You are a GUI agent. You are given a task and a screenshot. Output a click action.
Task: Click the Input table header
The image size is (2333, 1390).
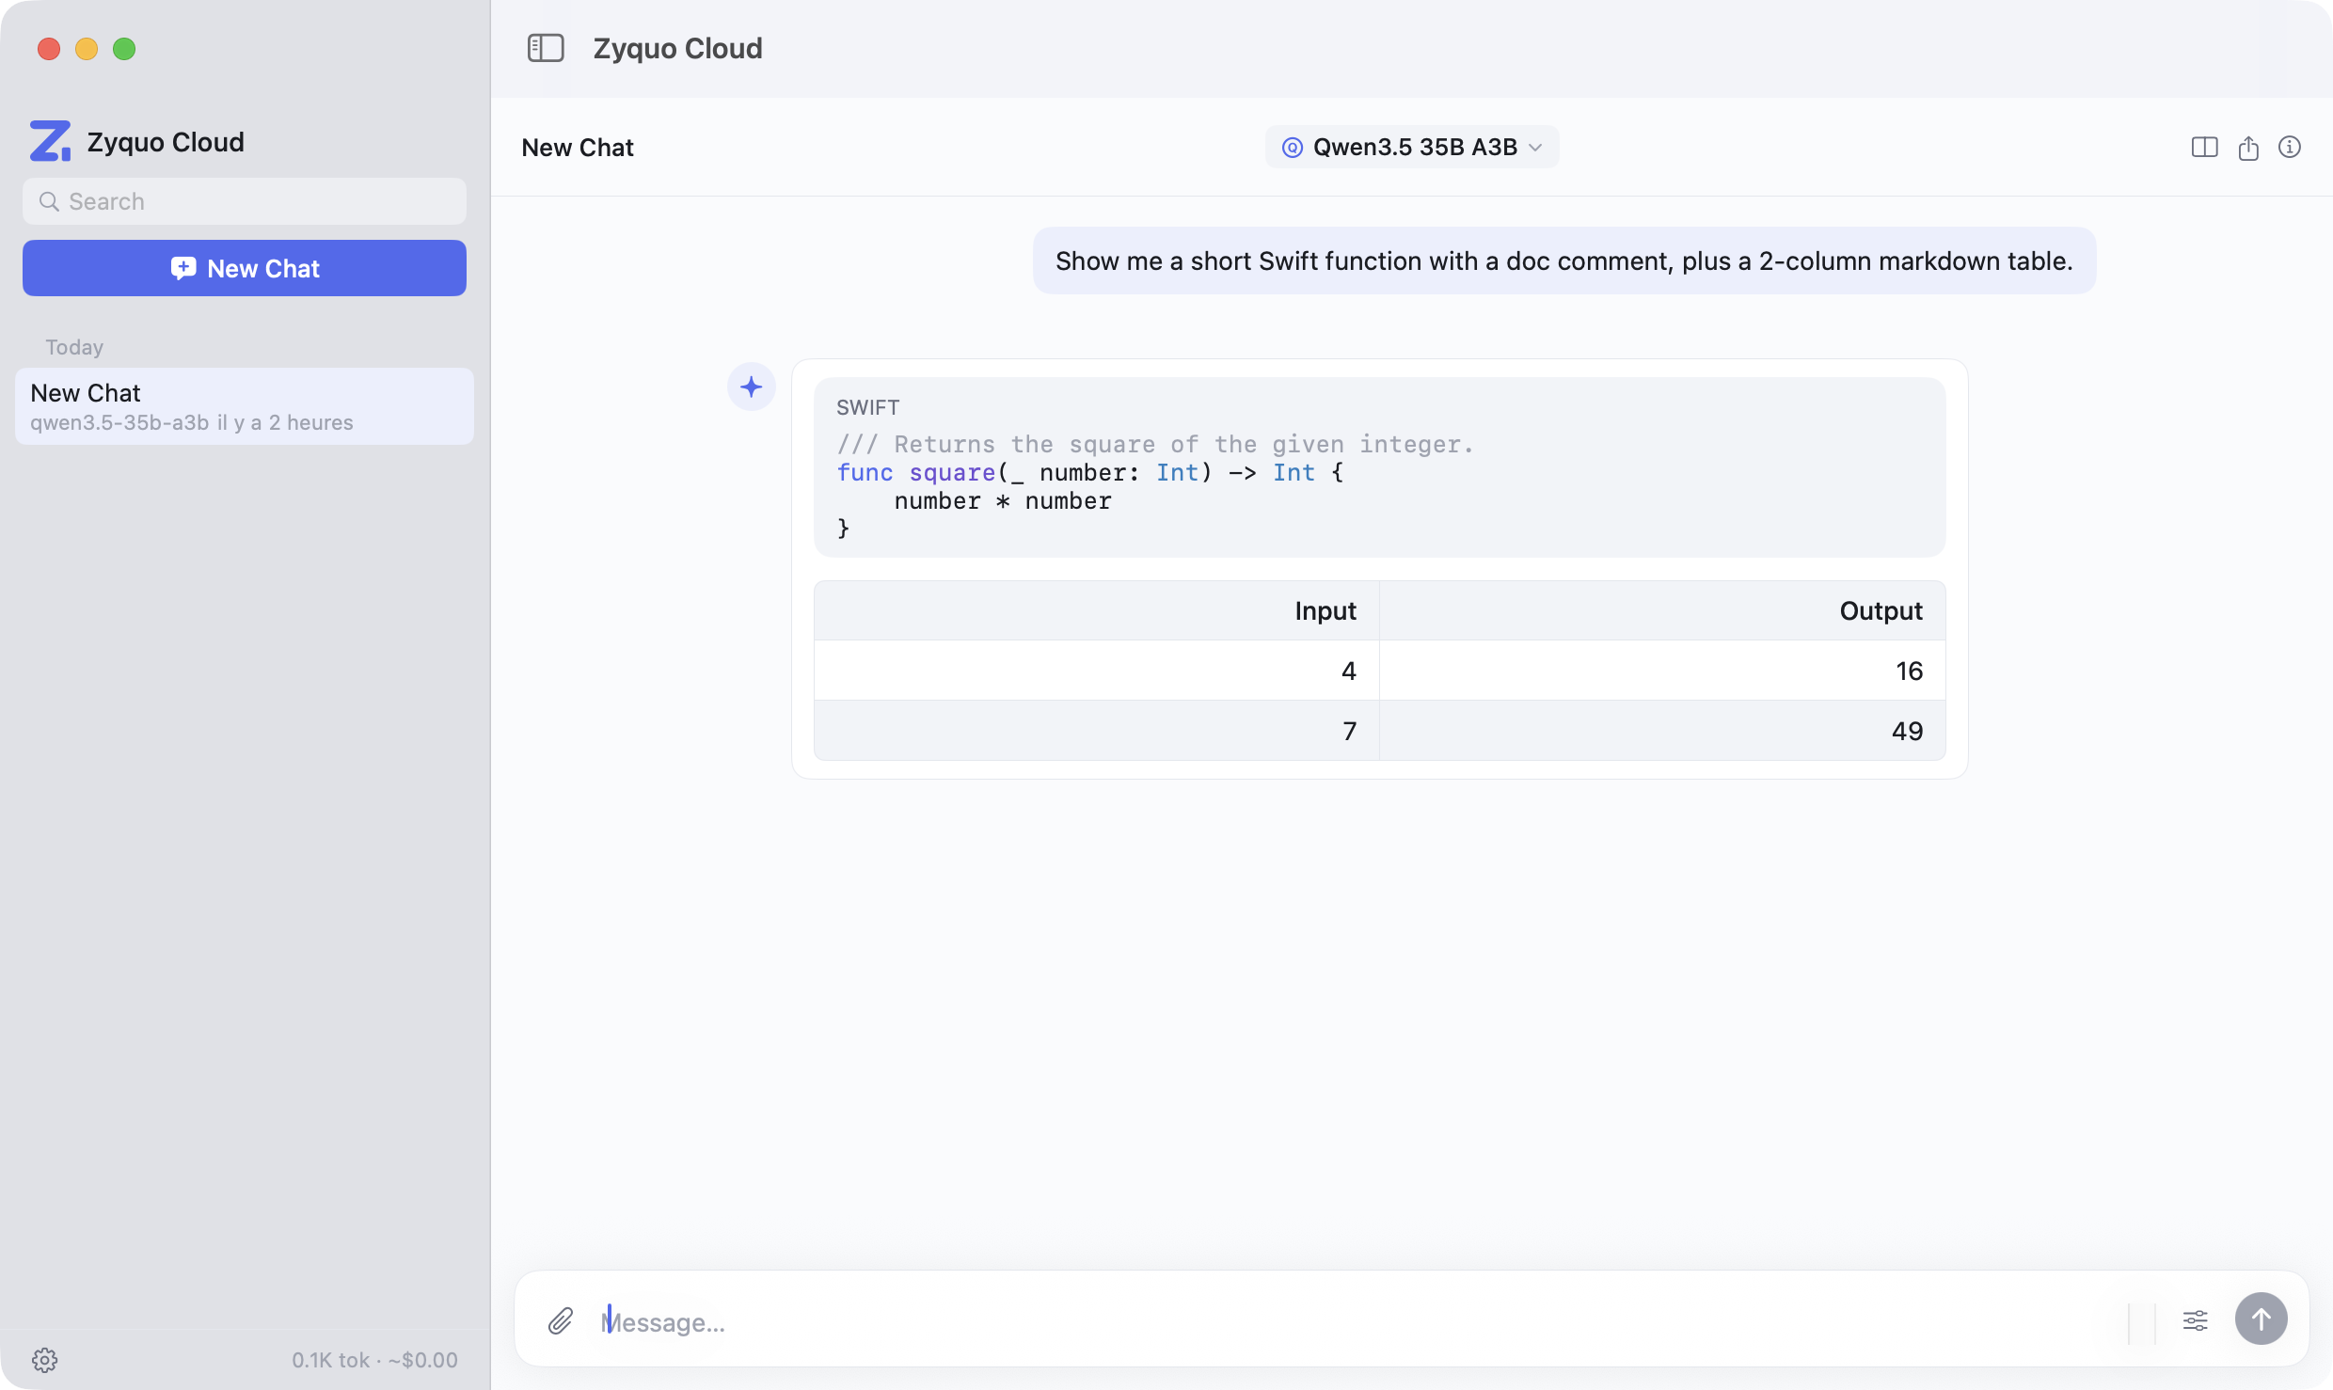tap(1096, 610)
